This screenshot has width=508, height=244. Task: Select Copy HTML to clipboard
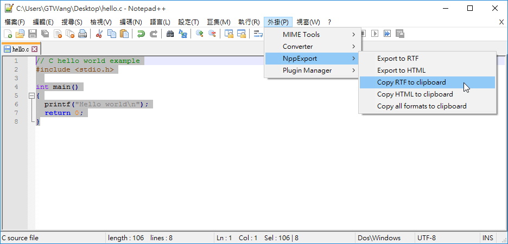427,94
